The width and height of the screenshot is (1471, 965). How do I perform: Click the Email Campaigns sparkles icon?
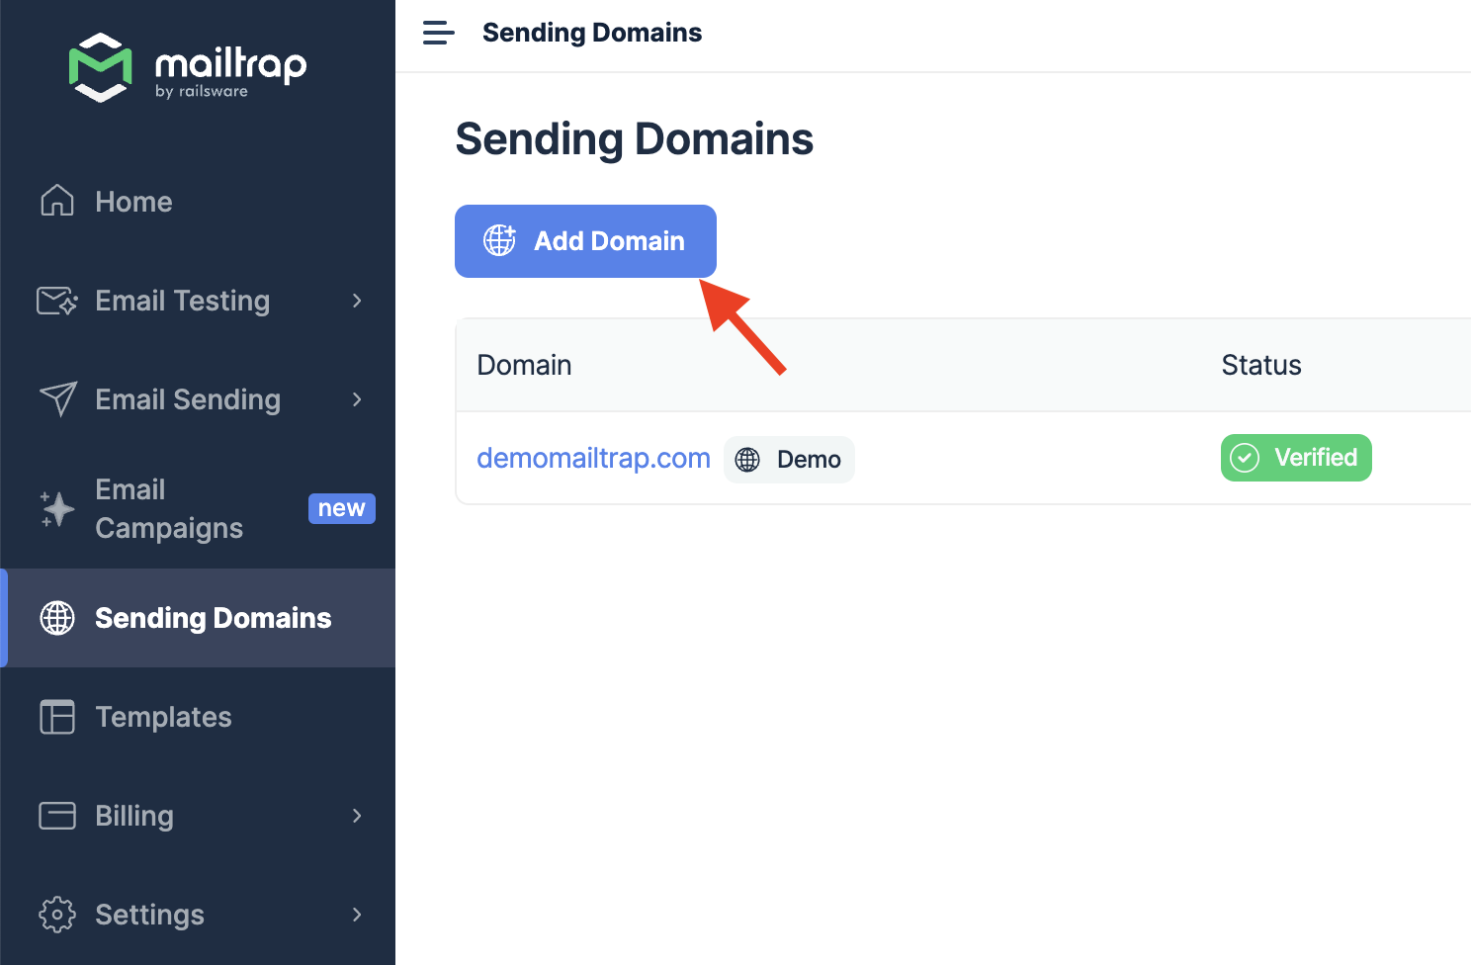[56, 508]
